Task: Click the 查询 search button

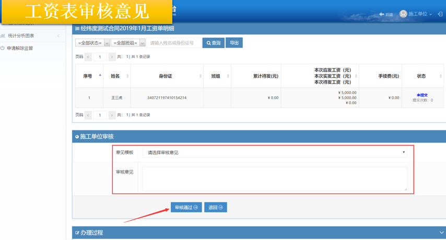Action: tap(213, 43)
